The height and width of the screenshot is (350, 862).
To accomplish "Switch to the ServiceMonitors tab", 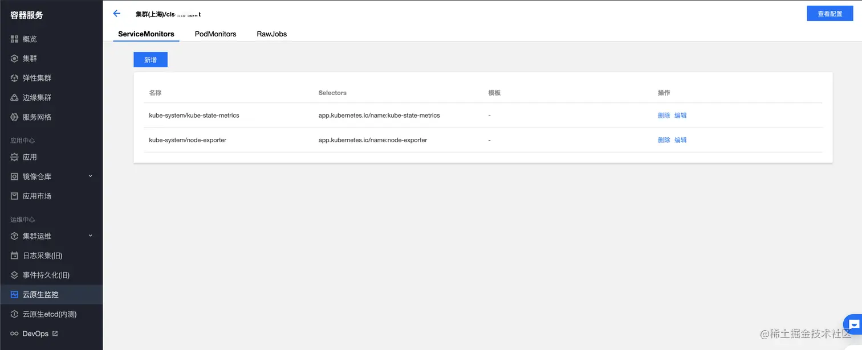I will tap(146, 34).
